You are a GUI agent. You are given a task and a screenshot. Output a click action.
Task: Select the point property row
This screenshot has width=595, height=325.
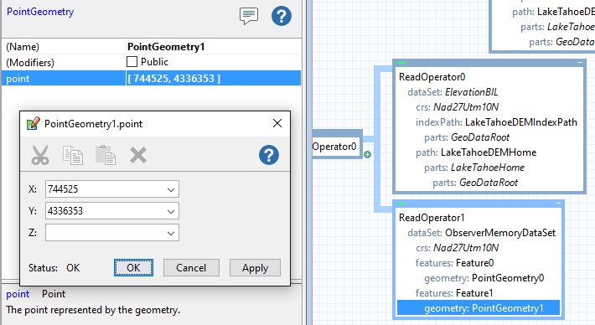tap(151, 78)
